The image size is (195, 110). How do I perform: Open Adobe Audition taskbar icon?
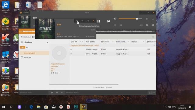(x=76, y=107)
